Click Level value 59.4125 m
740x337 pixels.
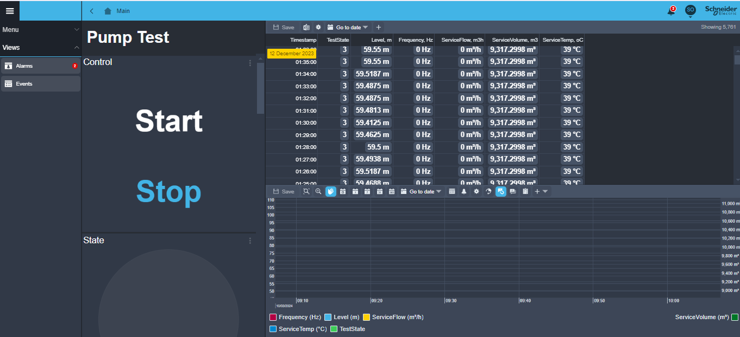tap(373, 122)
